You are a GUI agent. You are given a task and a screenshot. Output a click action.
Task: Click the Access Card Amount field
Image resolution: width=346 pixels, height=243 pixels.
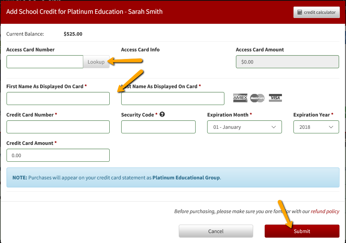287,61
